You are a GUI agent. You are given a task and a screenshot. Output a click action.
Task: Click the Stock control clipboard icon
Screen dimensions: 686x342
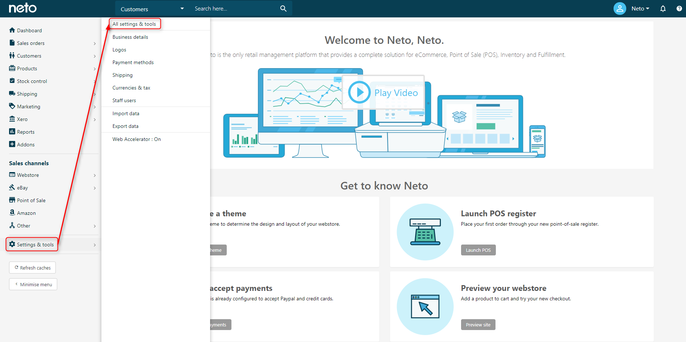coord(12,81)
